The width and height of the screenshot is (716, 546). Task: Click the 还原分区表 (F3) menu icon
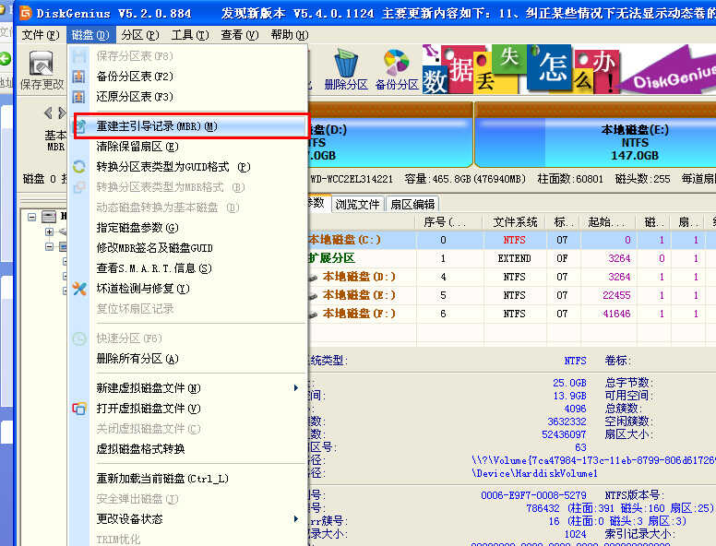[x=79, y=97]
